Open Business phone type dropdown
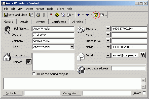 (108, 29)
